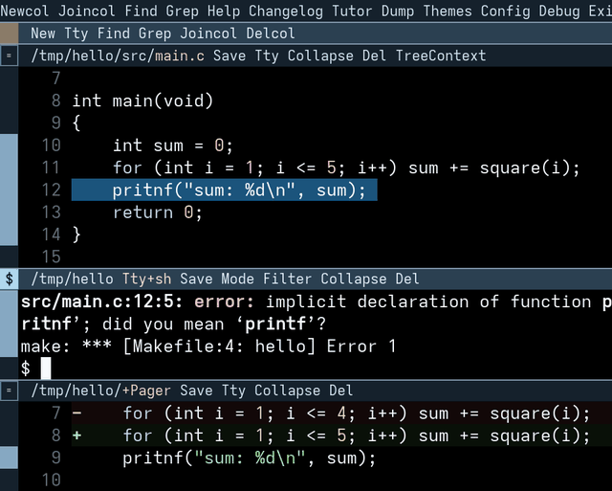612x491 pixels.
Task: Collapse the main.c window
Action: [320, 56]
